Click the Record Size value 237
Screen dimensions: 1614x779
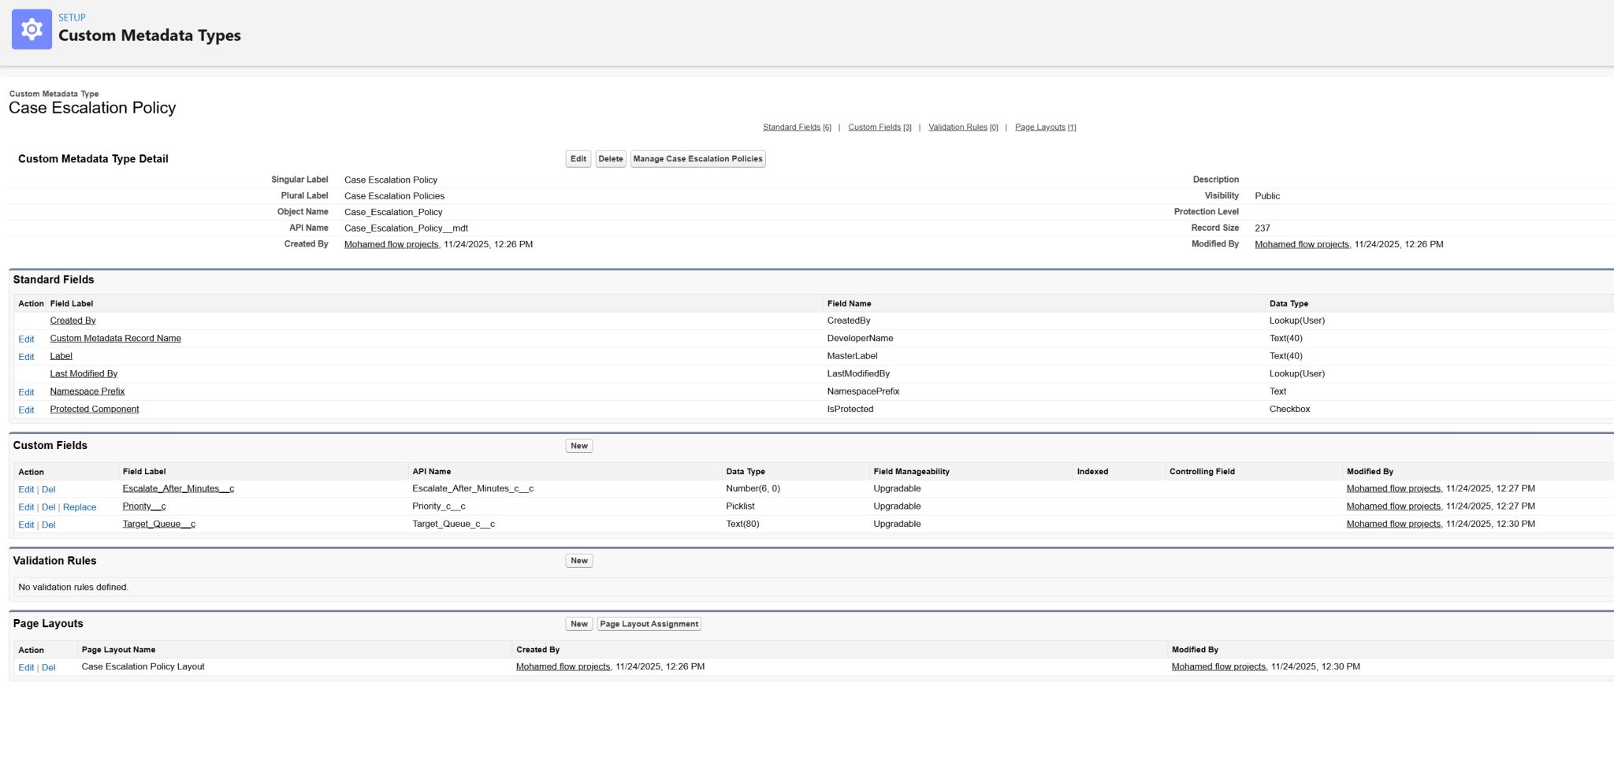1263,228
